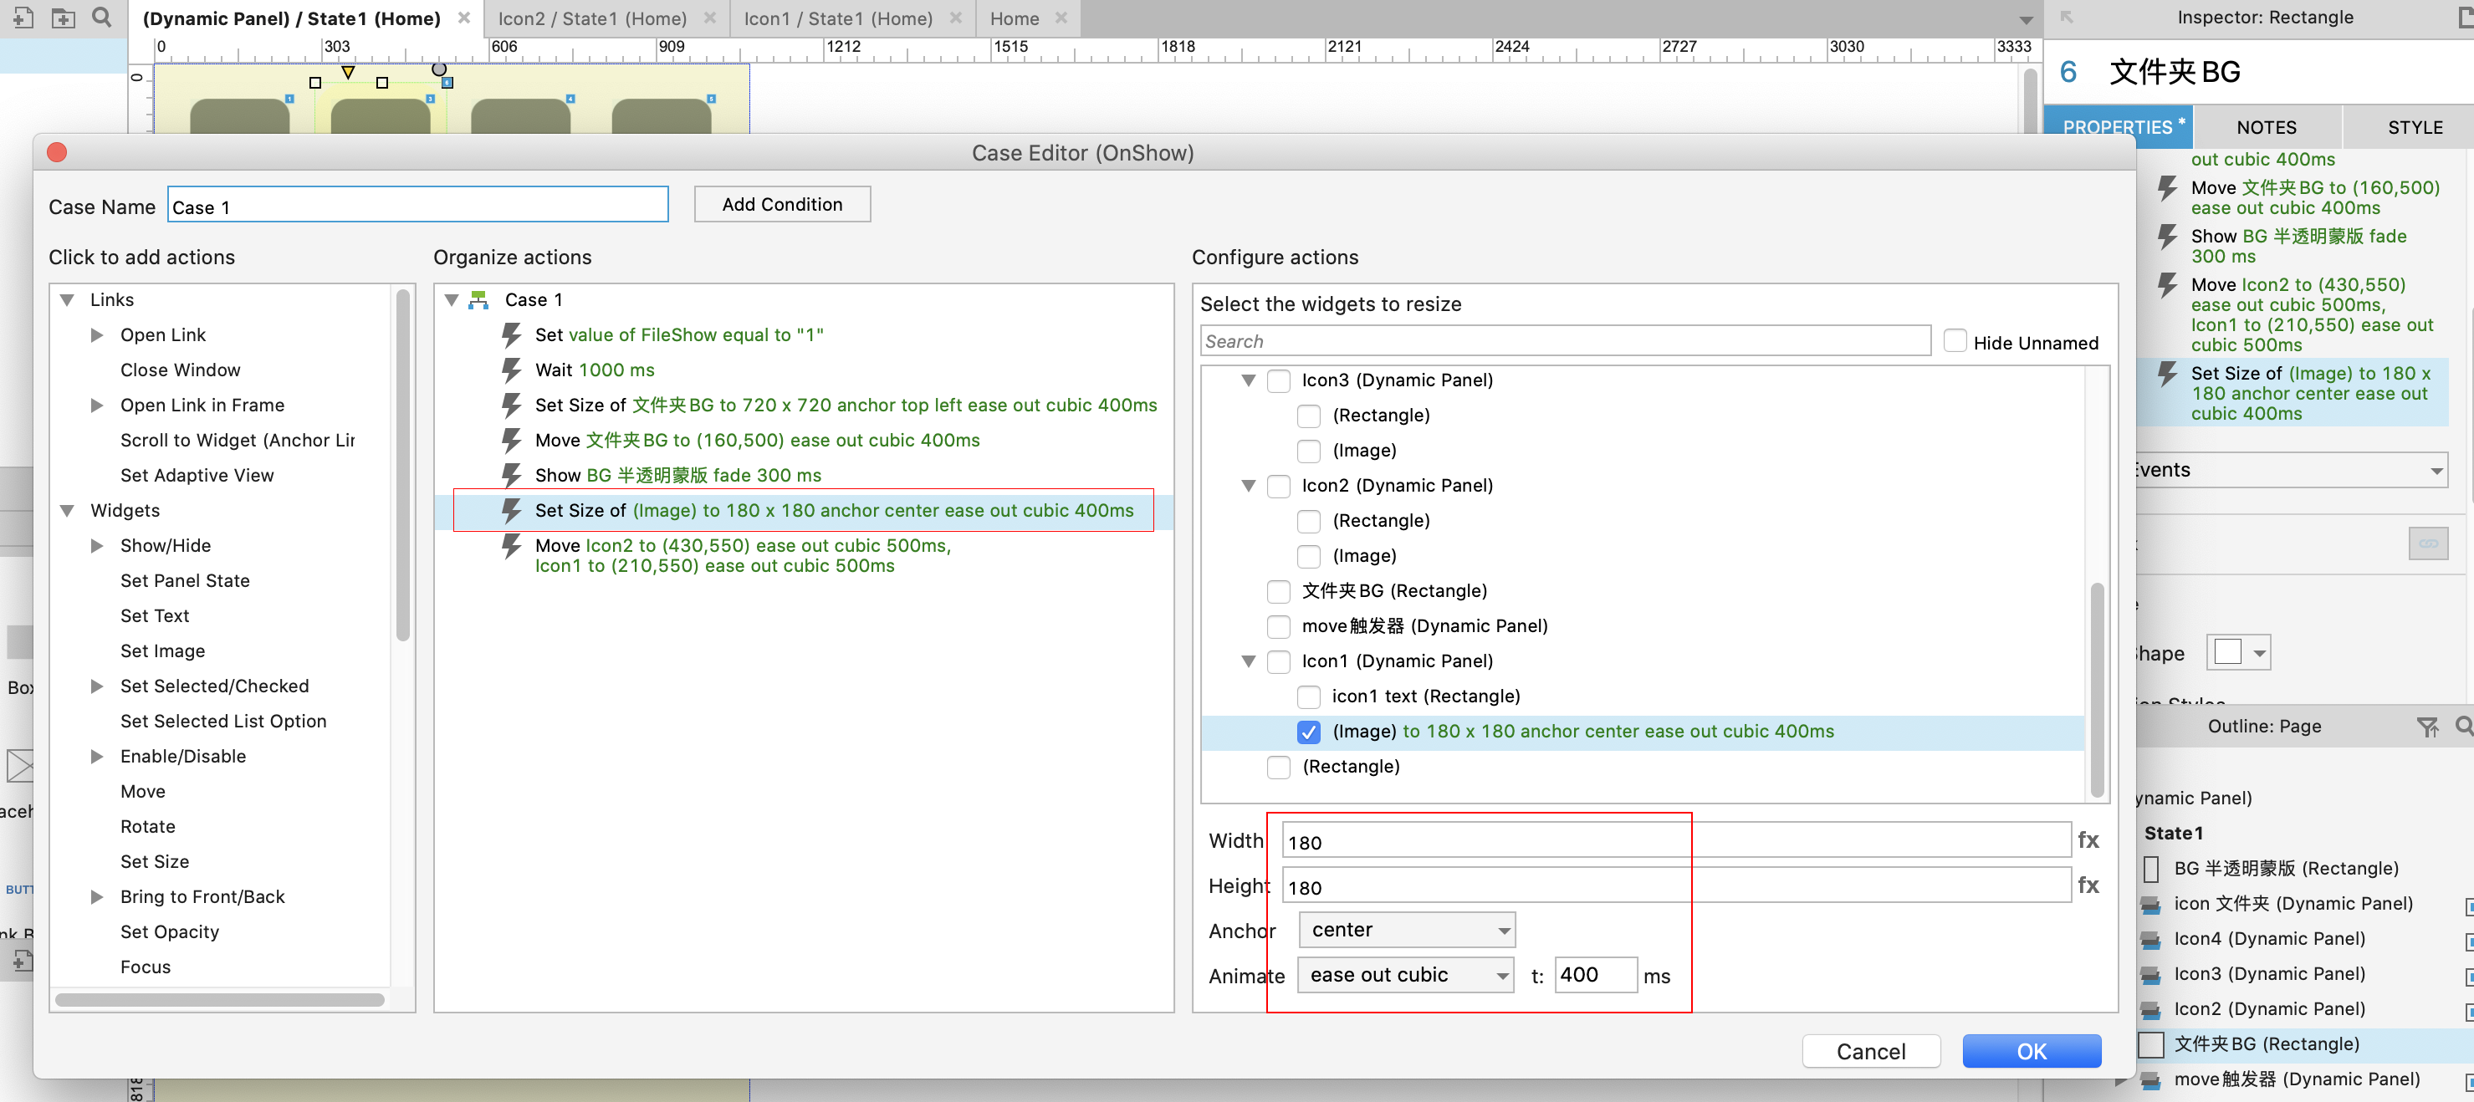
Task: Open the Anchor center dropdown
Action: [1405, 930]
